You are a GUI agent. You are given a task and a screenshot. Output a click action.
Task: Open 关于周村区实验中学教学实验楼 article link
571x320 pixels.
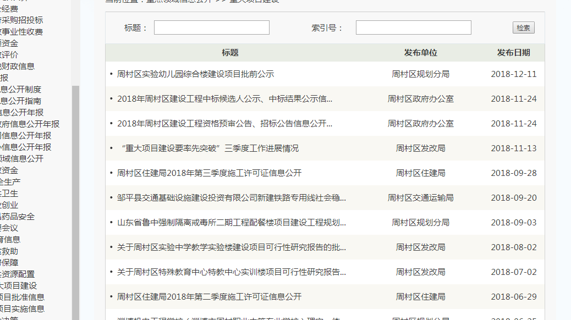click(232, 247)
